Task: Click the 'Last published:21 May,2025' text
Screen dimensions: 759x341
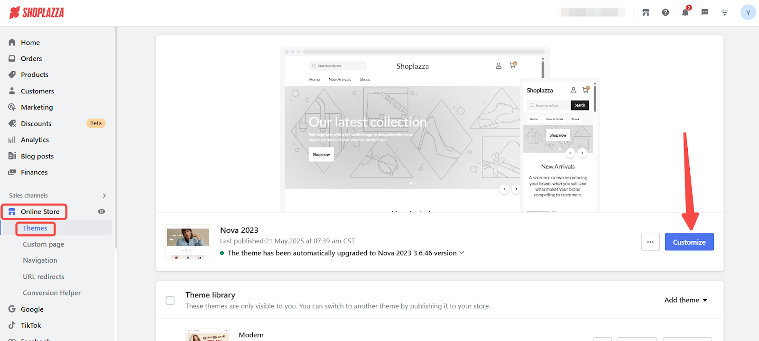Action: point(287,241)
